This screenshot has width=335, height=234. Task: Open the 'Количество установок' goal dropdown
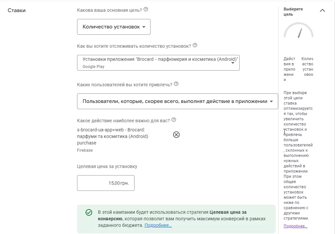pyautogui.click(x=114, y=27)
